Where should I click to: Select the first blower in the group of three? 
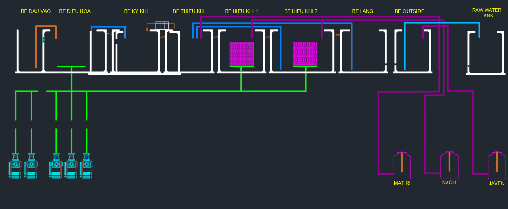click(x=56, y=166)
